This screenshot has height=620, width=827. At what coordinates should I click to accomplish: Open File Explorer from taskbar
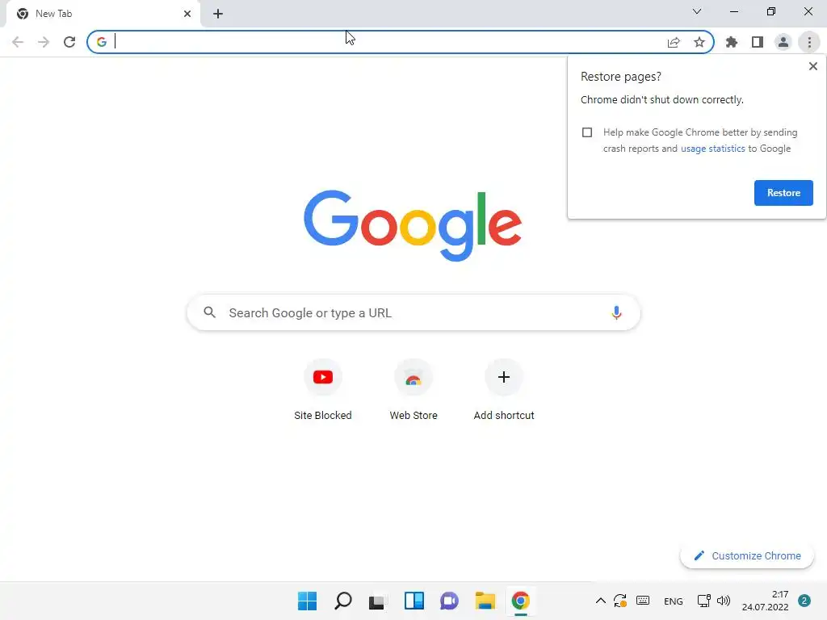485,601
